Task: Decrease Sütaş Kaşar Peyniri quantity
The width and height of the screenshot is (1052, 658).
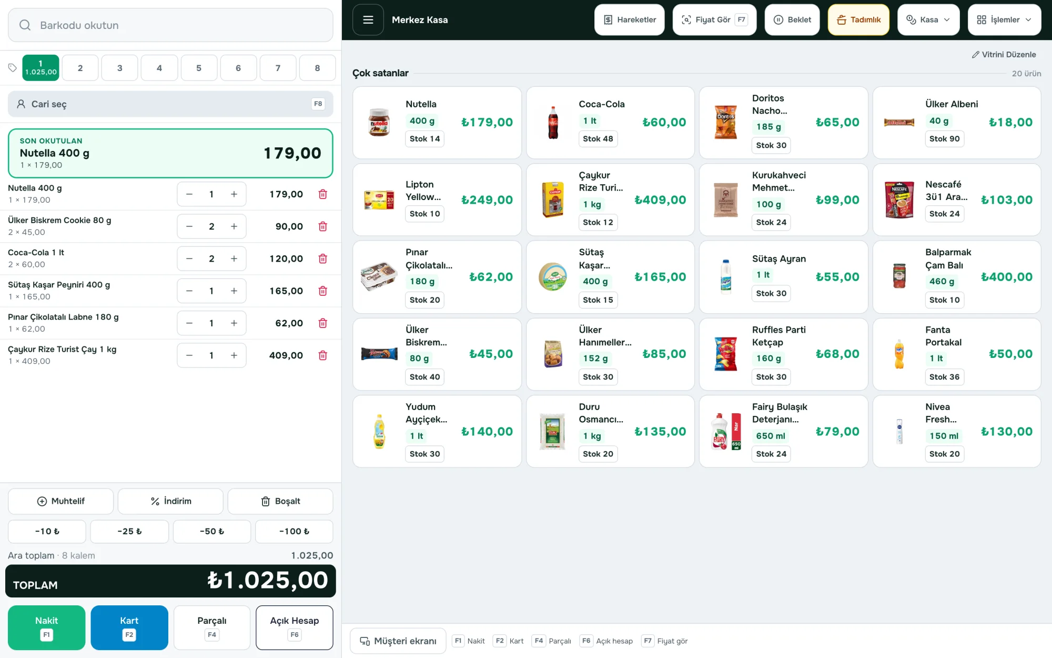Action: point(189,291)
